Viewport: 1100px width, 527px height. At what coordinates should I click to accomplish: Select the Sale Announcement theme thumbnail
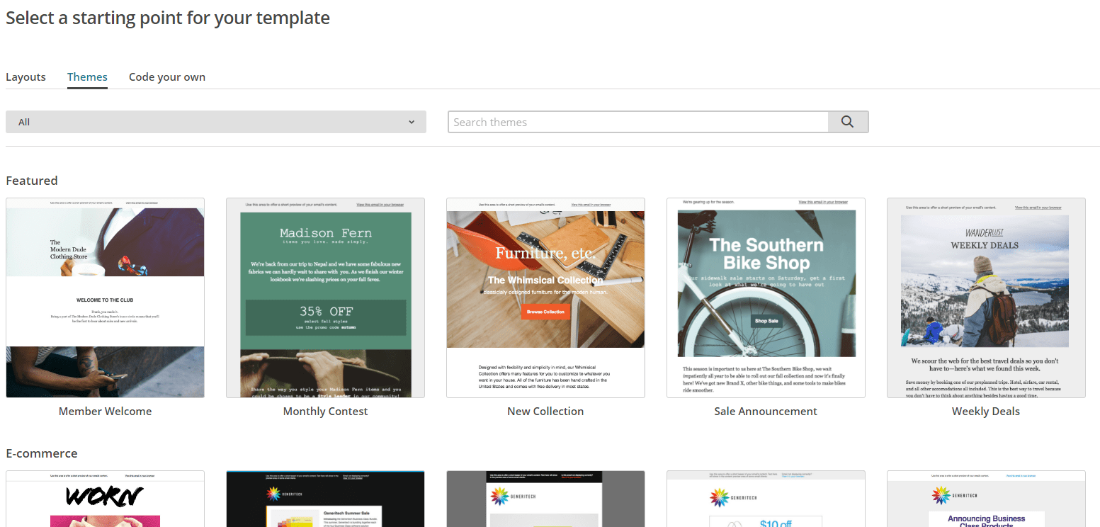(x=766, y=297)
